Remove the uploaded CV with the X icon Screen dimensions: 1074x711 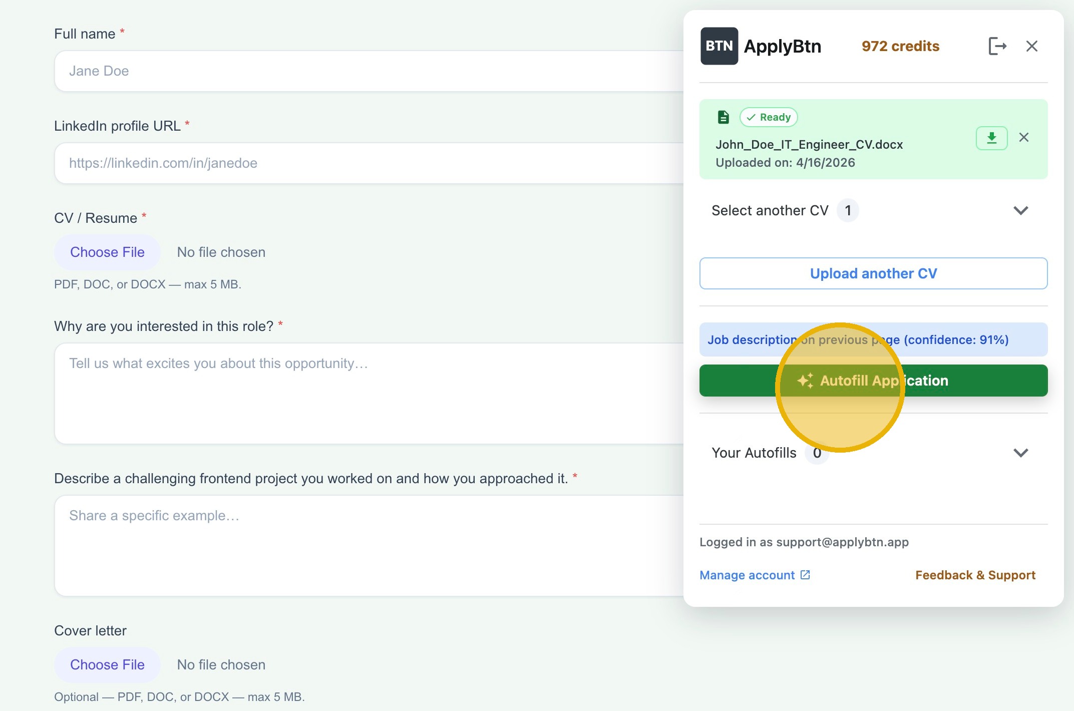coord(1024,137)
